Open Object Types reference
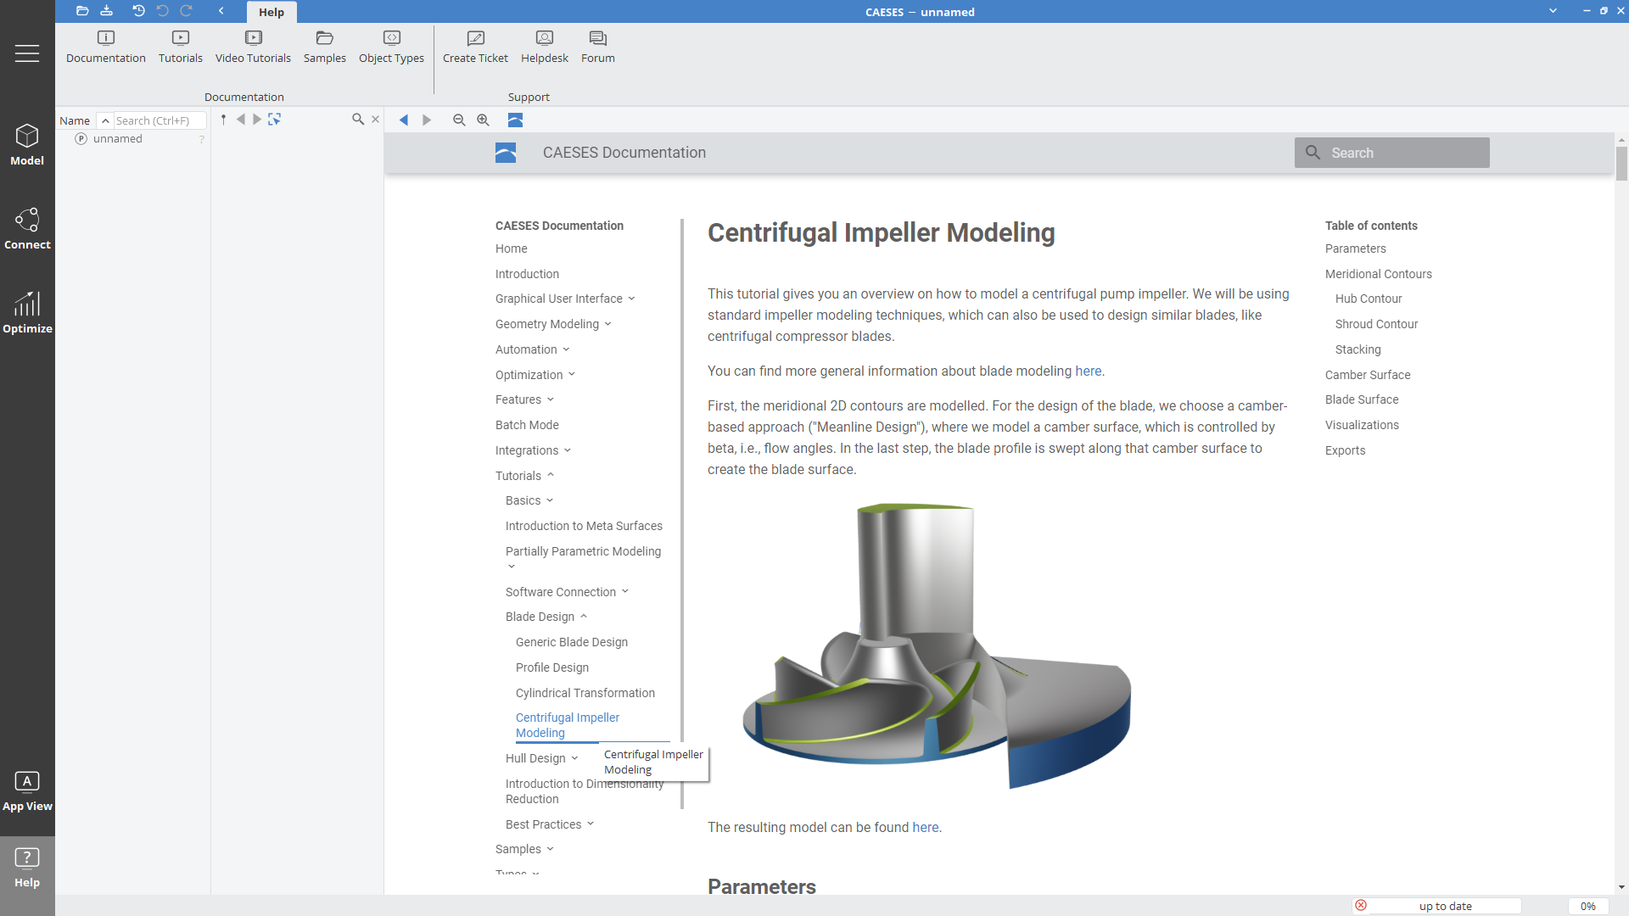This screenshot has width=1629, height=916. pos(391,47)
